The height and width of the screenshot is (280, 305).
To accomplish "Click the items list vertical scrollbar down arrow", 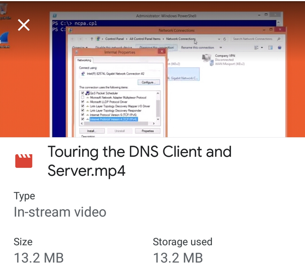I will tap(158, 119).
